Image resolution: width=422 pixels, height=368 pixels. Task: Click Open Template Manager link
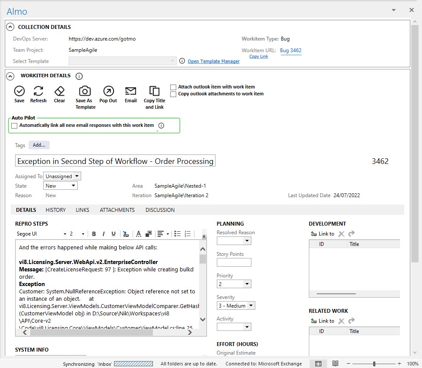[213, 61]
